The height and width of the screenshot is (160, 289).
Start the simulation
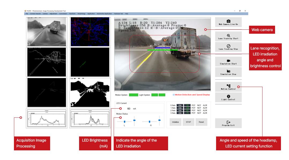[228, 62]
